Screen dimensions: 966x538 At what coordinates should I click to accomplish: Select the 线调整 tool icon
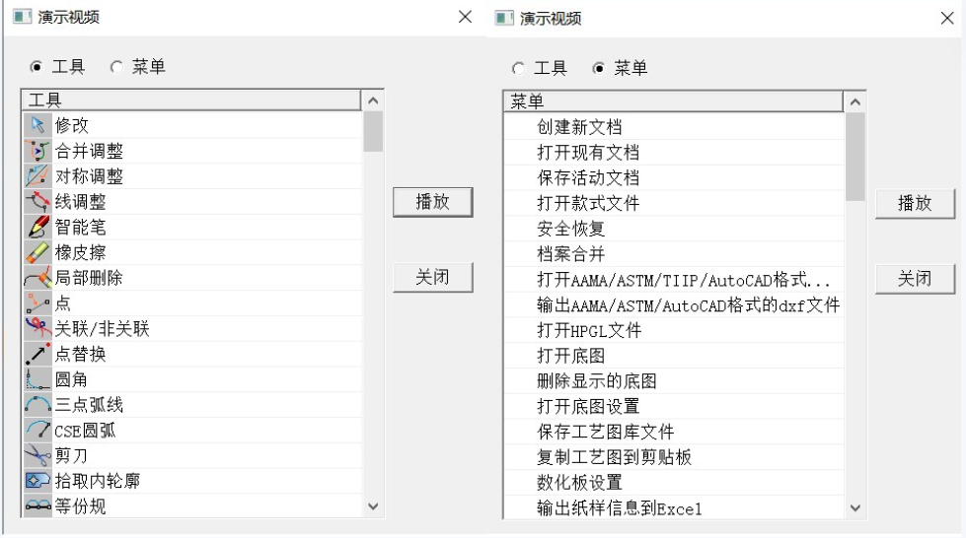point(37,201)
